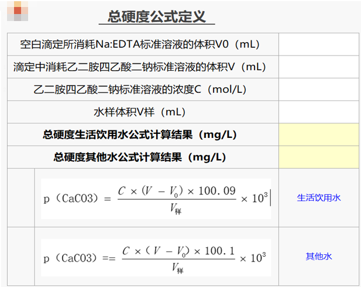Open the 生活饮用水 link
Image resolution: width=361 pixels, height=287 pixels.
pyautogui.click(x=318, y=198)
